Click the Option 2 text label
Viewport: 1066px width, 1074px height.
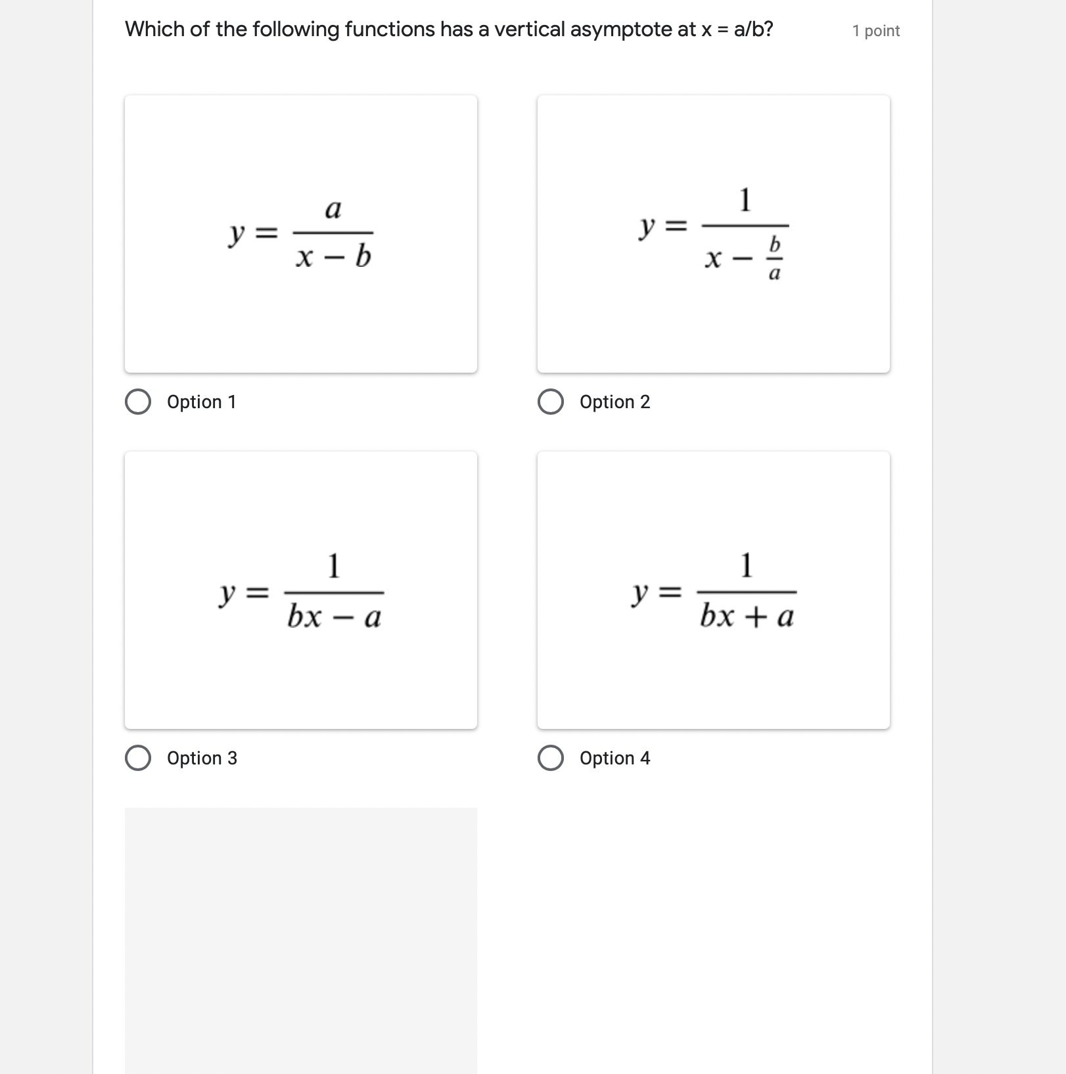(614, 402)
